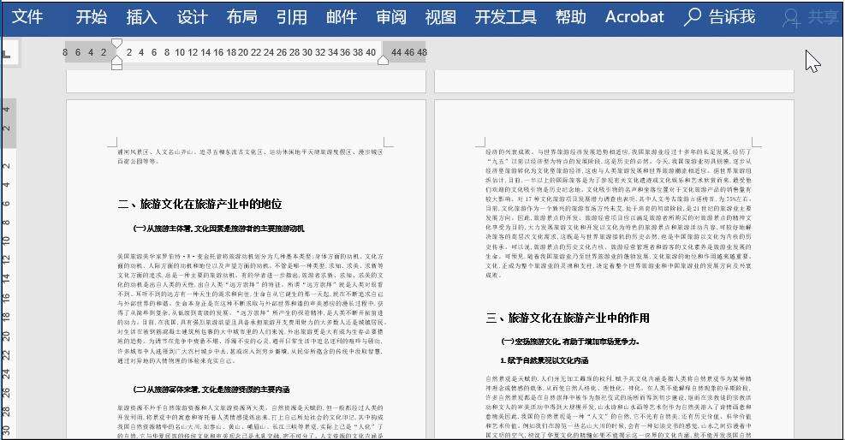Click the right indent marker on horizontal ruler
The image size is (845, 440).
[x=384, y=60]
